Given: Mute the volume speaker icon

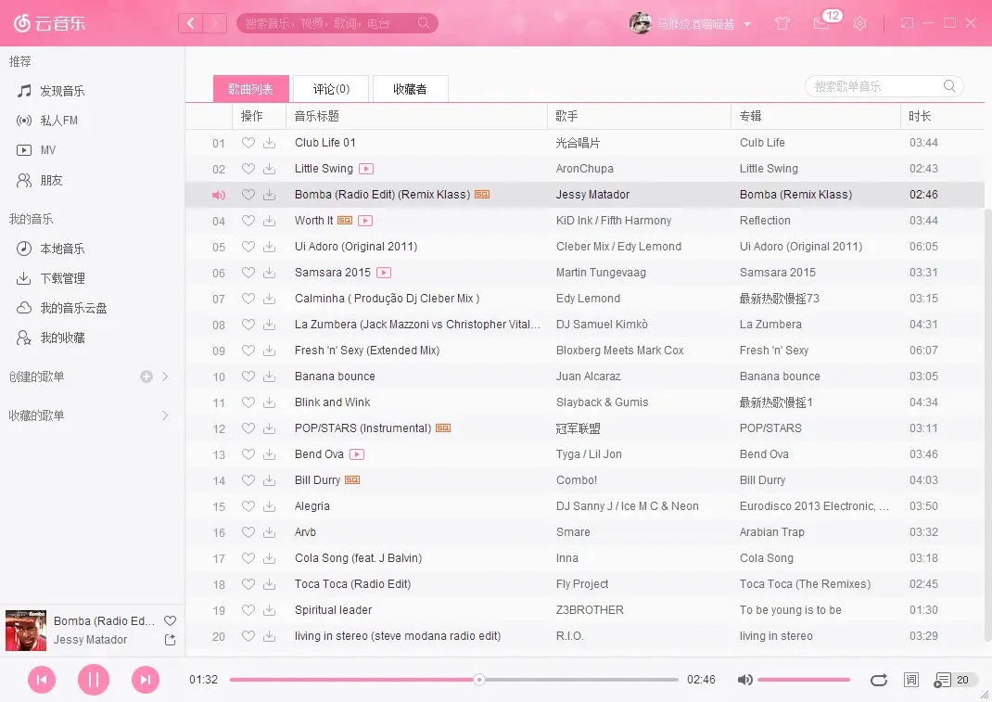Looking at the screenshot, I should click(744, 679).
